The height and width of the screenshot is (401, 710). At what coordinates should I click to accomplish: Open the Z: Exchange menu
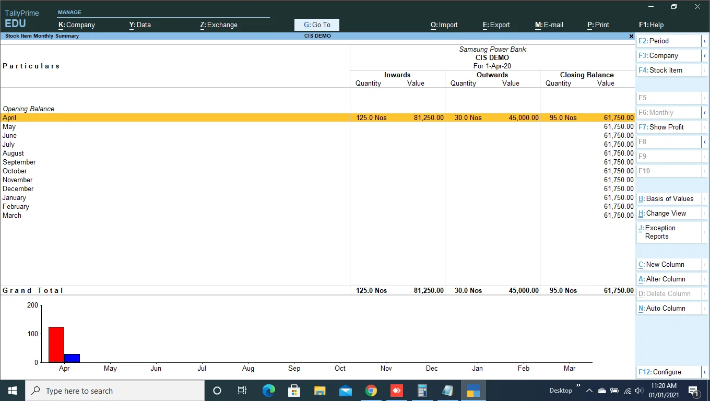click(219, 25)
